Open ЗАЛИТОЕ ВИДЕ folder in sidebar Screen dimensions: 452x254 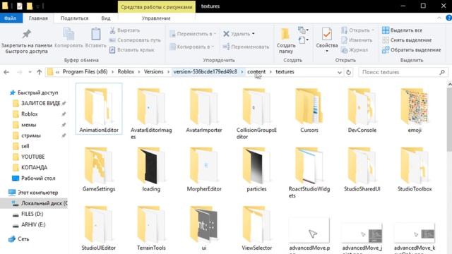pos(40,103)
